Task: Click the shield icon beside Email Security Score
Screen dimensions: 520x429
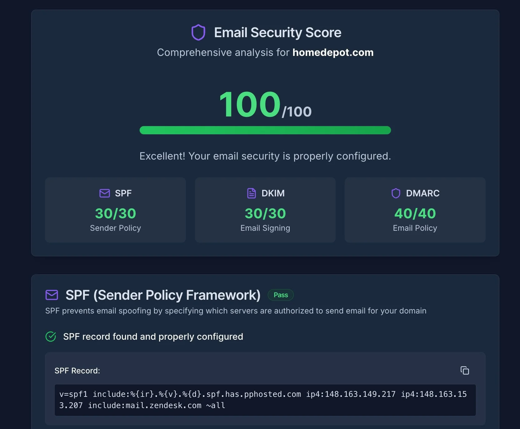Action: coord(199,32)
